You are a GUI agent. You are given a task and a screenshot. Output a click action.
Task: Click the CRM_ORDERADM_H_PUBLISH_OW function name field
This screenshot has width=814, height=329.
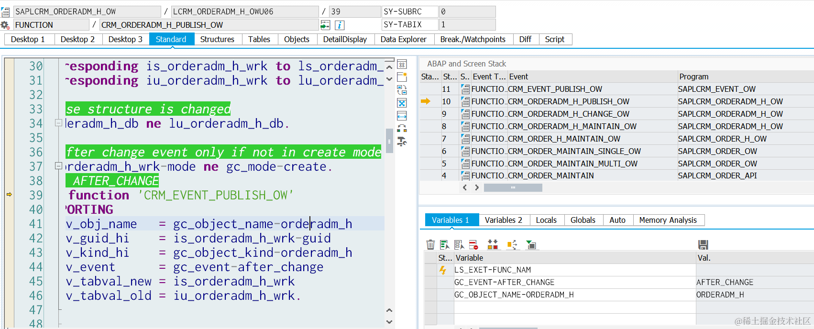[209, 25]
